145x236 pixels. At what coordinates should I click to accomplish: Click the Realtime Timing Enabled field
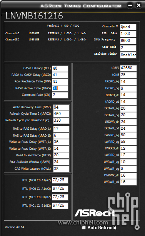click(x=128, y=55)
